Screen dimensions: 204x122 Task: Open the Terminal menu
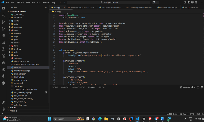click(x=45, y=2)
